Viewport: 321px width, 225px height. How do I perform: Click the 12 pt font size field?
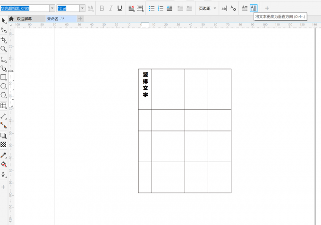coord(68,8)
